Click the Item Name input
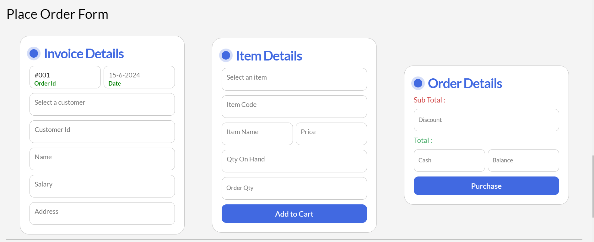 [257, 134]
